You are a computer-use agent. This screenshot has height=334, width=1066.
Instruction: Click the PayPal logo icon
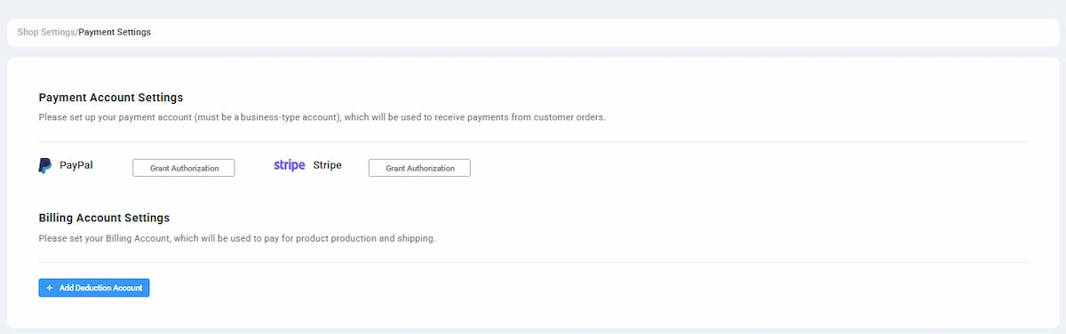(45, 166)
